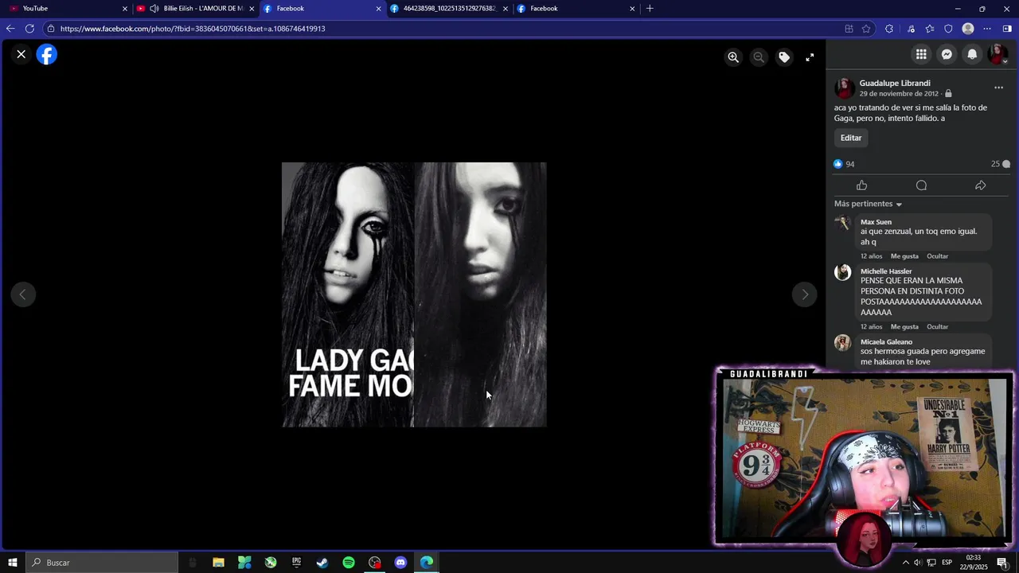Open Michelle Hassler's profile name
This screenshot has width=1019, height=573.
[x=886, y=271]
